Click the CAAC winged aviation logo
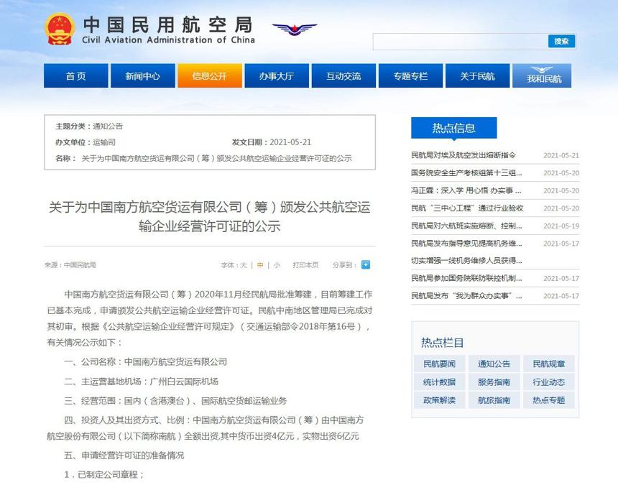 point(295,29)
